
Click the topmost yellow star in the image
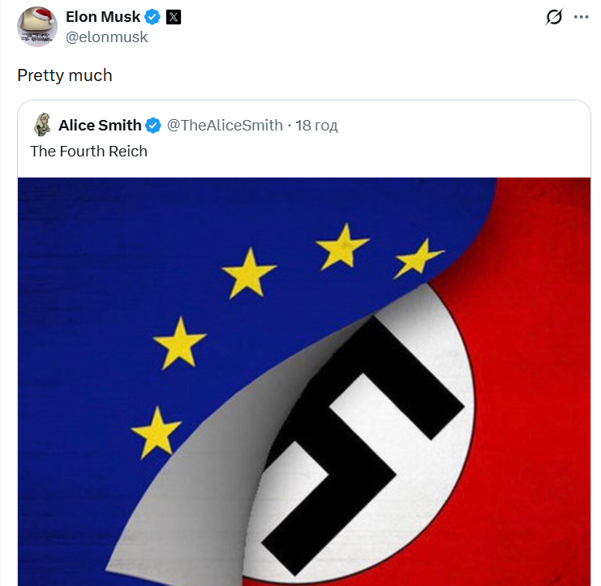341,246
